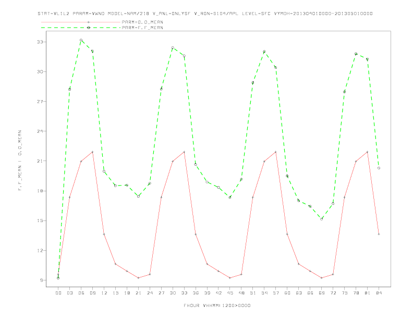Click the x-axis hour label 30
This screenshot has width=413, height=319.
173,293
